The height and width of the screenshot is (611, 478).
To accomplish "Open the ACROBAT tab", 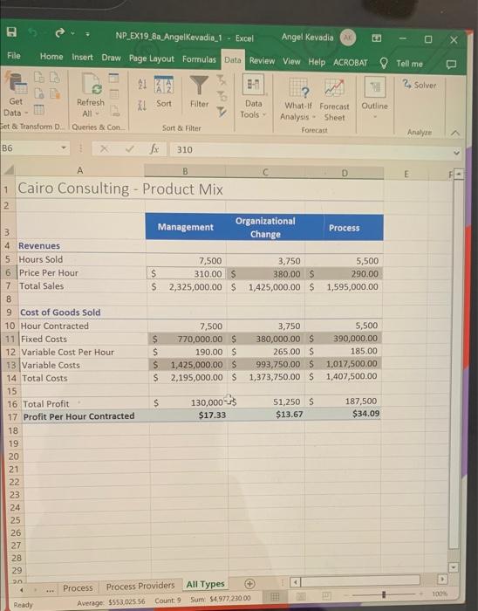I will (x=351, y=63).
